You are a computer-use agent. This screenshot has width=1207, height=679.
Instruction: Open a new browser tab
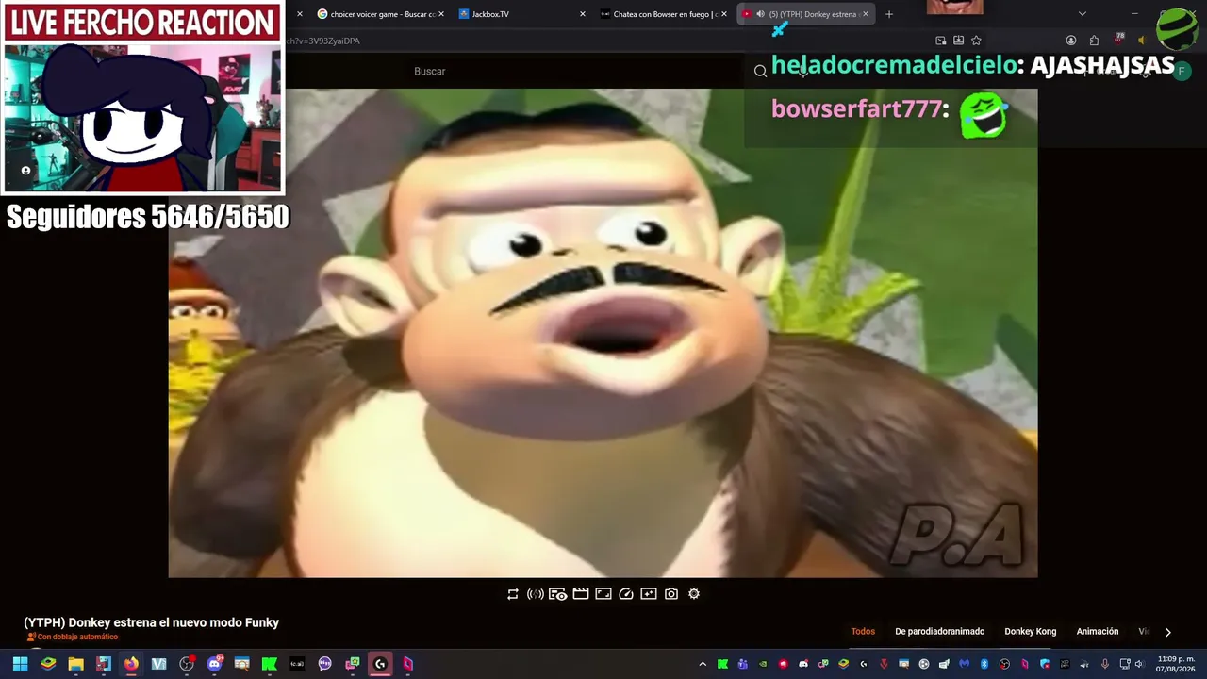pyautogui.click(x=889, y=14)
